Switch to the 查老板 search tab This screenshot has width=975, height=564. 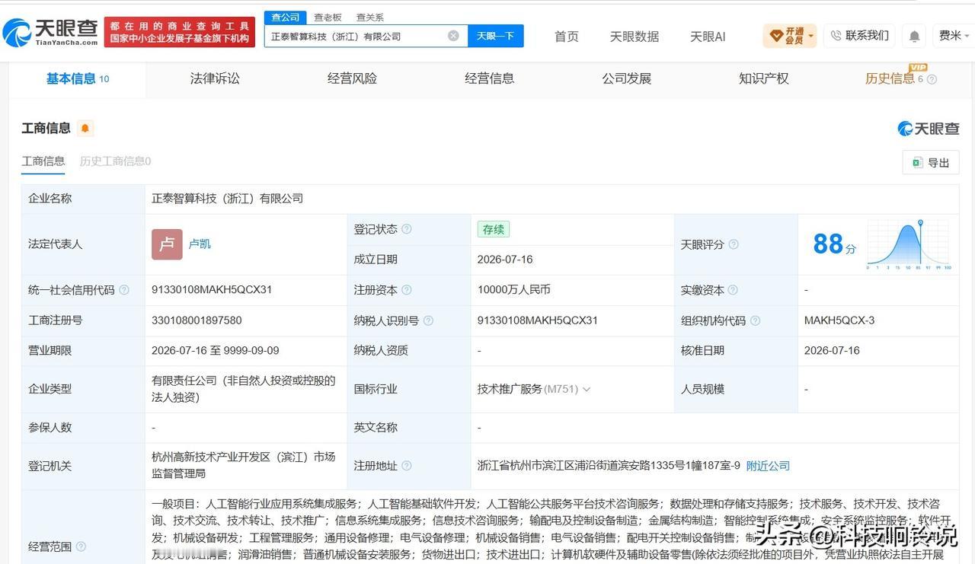pyautogui.click(x=328, y=17)
